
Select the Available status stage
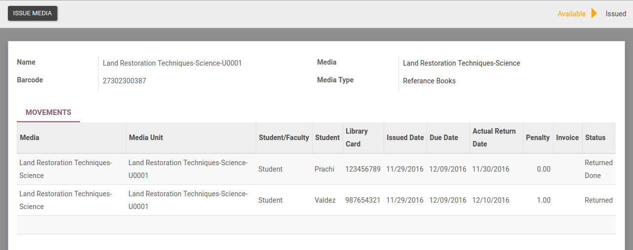pyautogui.click(x=571, y=14)
